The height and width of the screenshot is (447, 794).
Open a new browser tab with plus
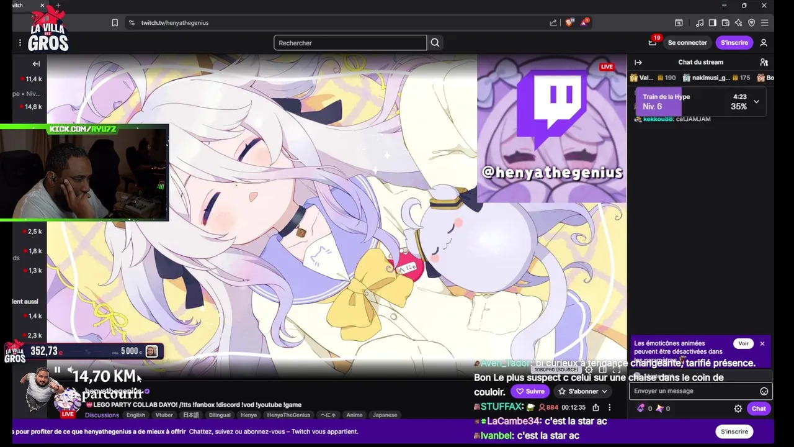click(x=58, y=6)
